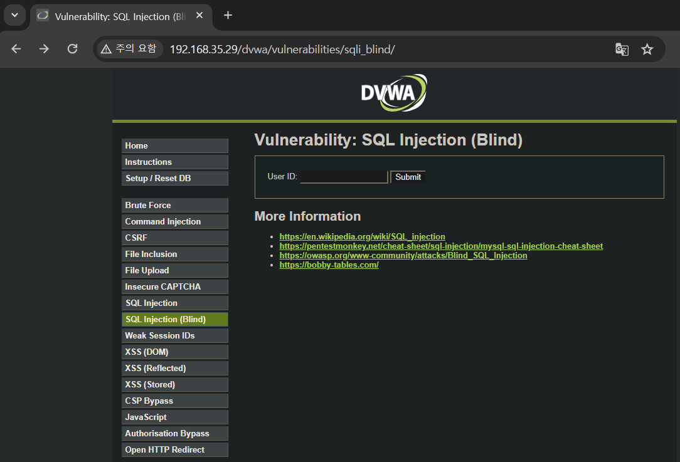Follow the Wikipedia SQL_injection link

(x=362, y=236)
